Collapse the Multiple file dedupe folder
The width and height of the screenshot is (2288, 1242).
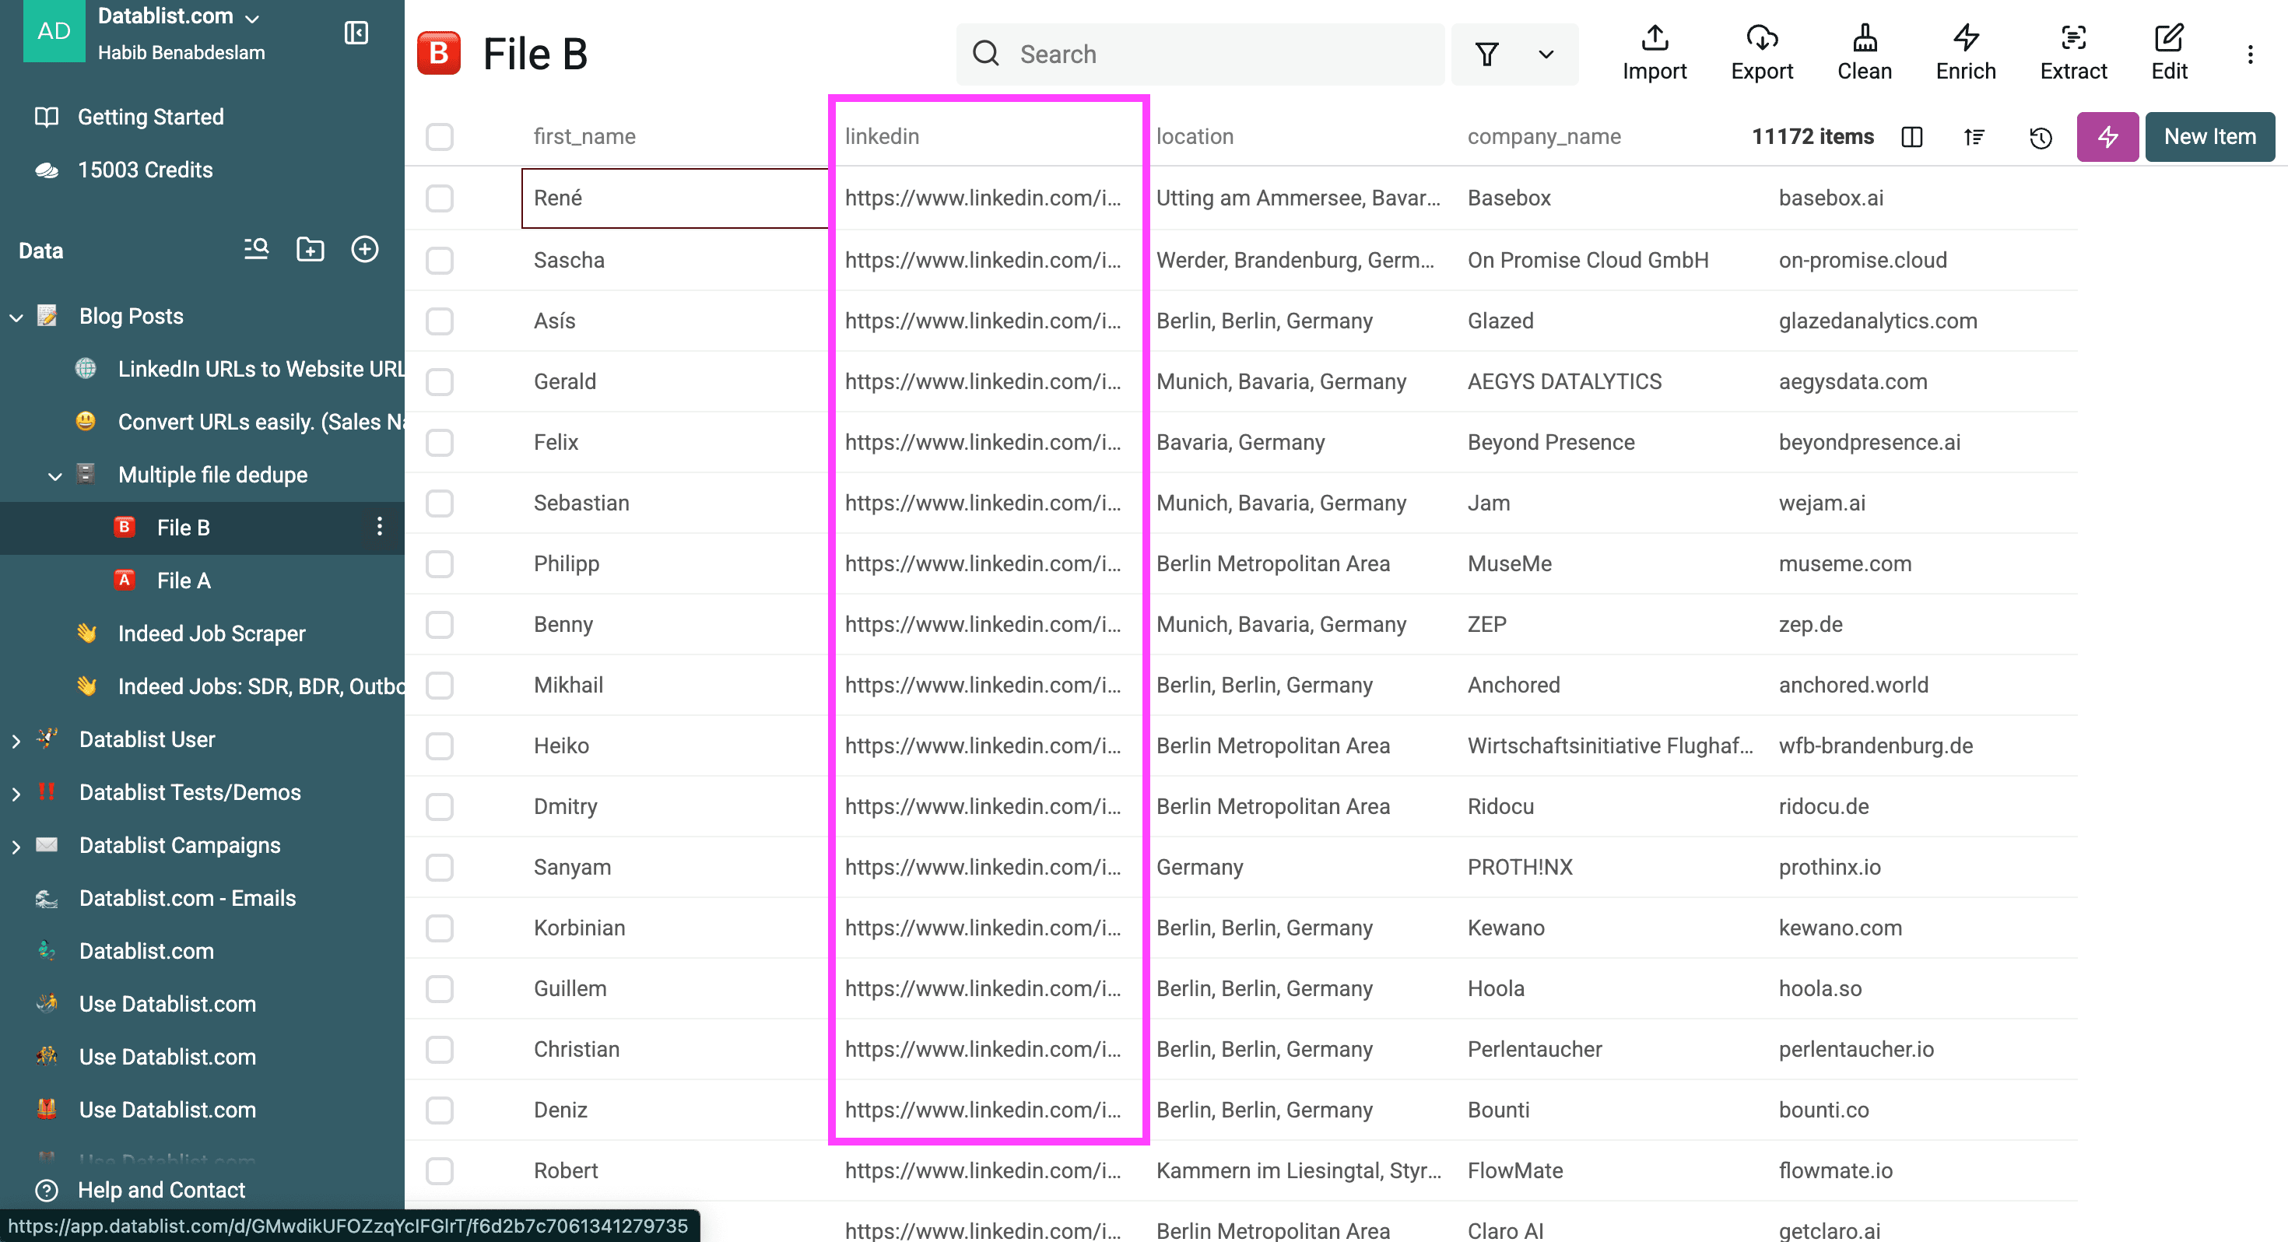[x=55, y=475]
